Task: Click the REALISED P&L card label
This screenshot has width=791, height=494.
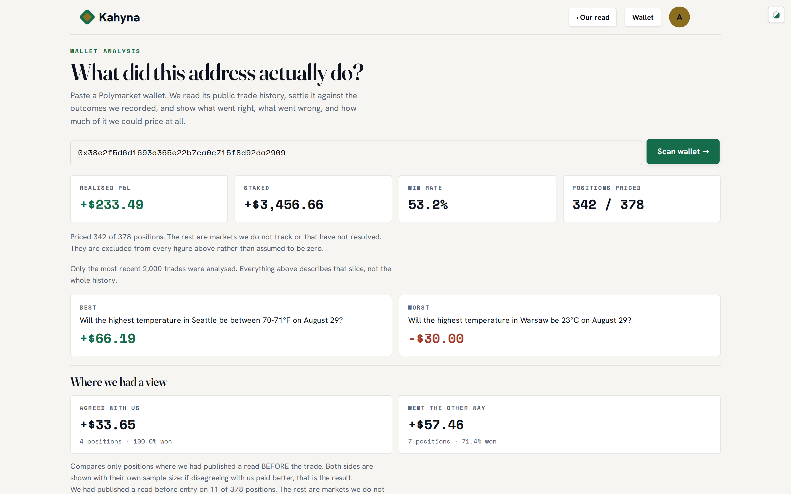Action: [x=105, y=188]
